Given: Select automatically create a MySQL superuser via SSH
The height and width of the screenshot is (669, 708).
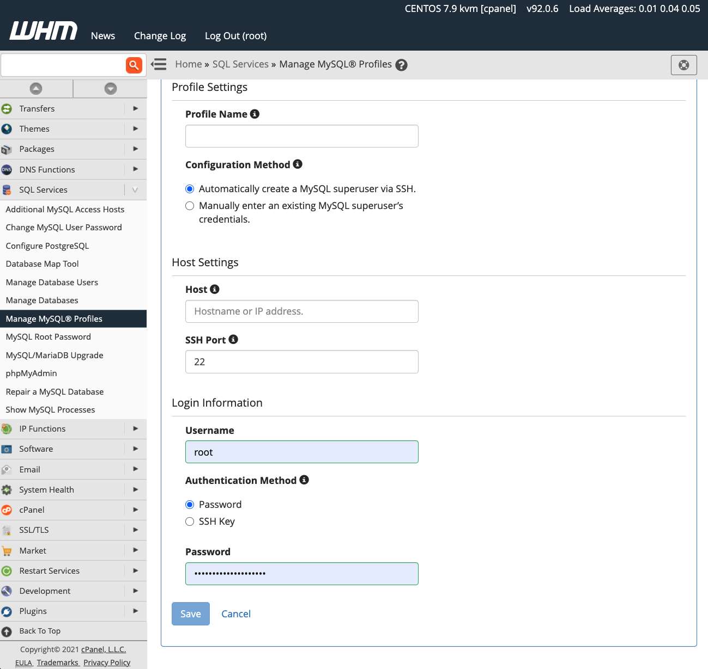Looking at the screenshot, I should pos(190,189).
